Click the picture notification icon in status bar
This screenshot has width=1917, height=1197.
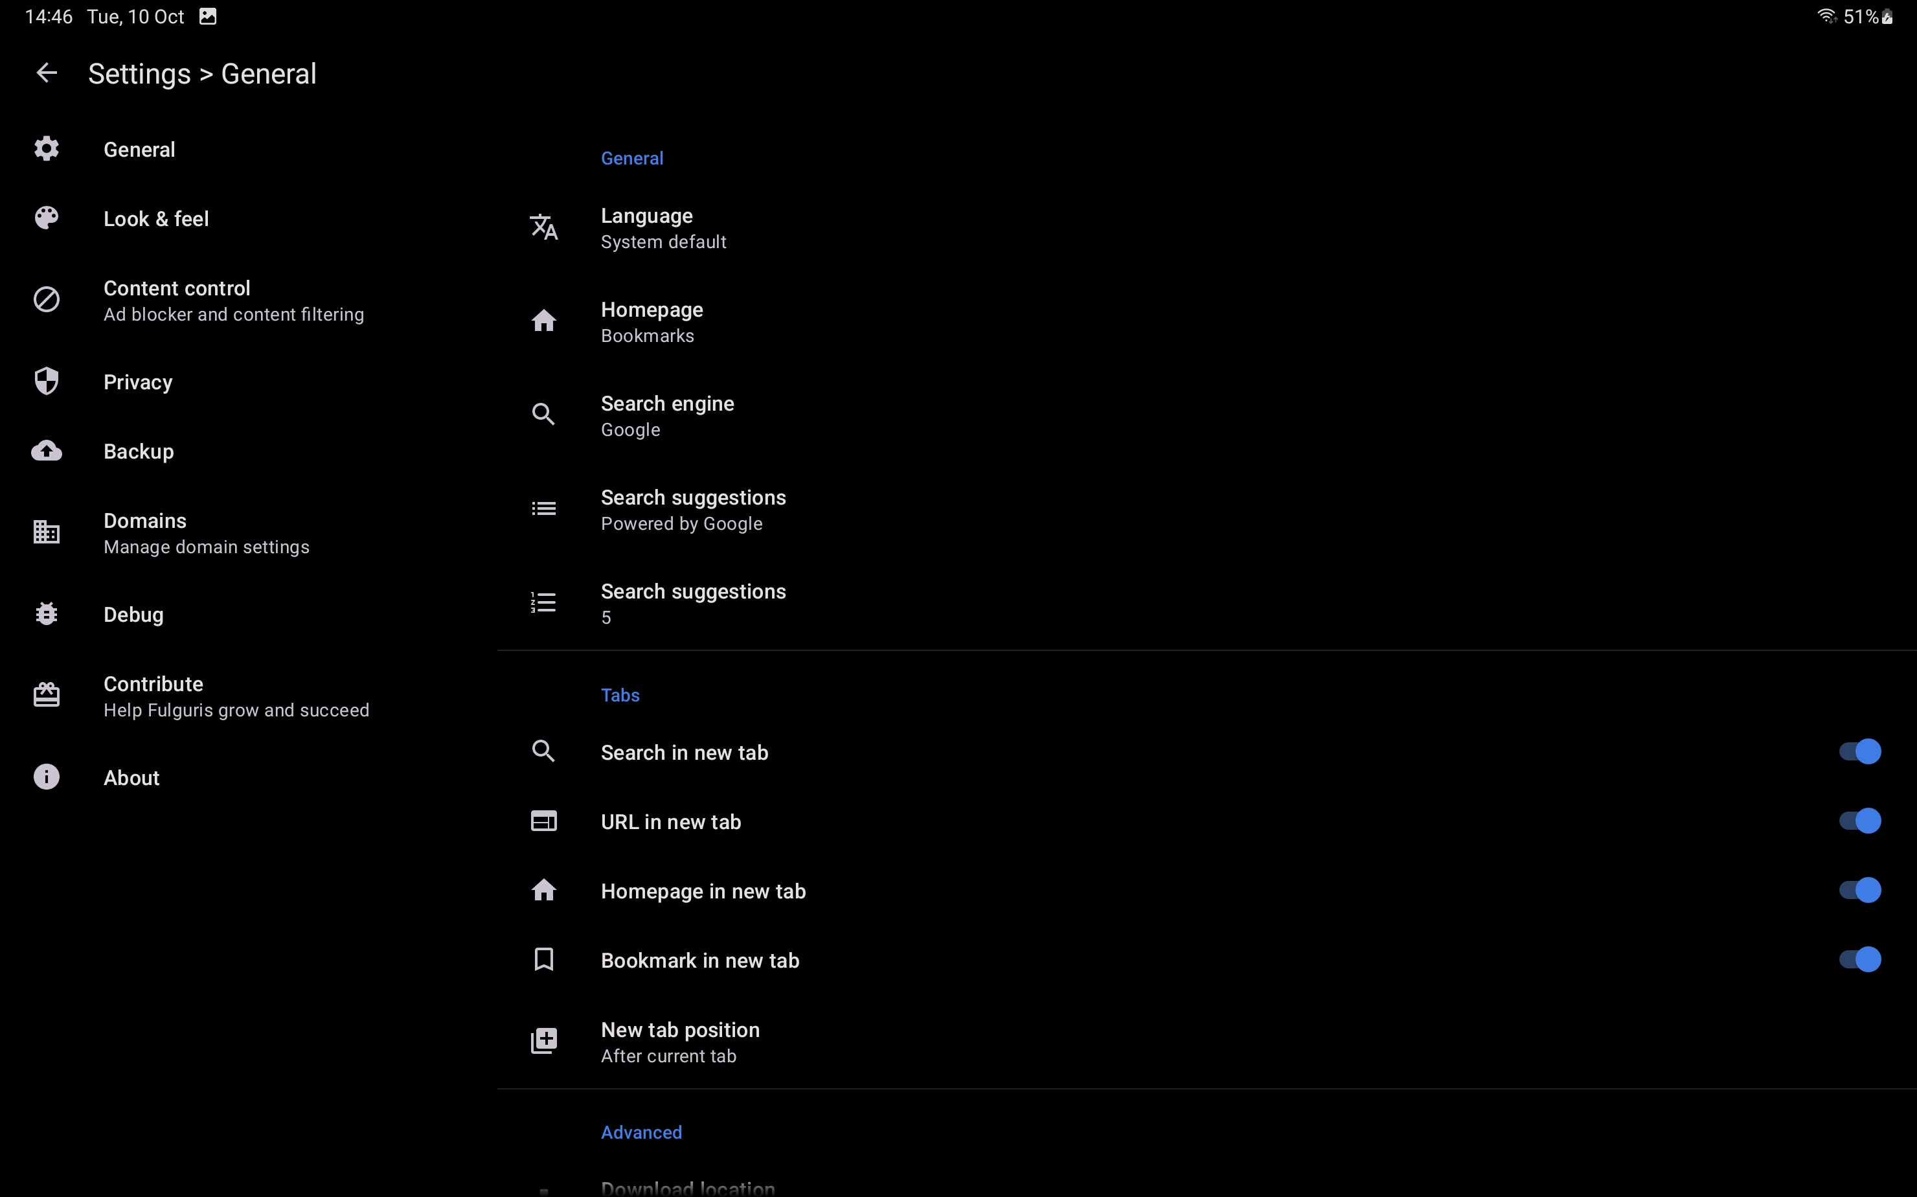pos(208,17)
